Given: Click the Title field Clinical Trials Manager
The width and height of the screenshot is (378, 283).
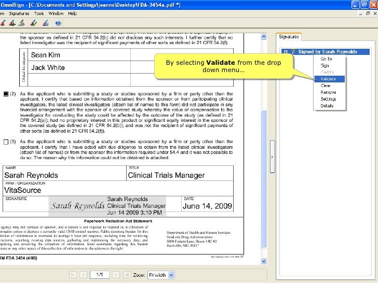Looking at the screenshot, I should click(x=180, y=173).
